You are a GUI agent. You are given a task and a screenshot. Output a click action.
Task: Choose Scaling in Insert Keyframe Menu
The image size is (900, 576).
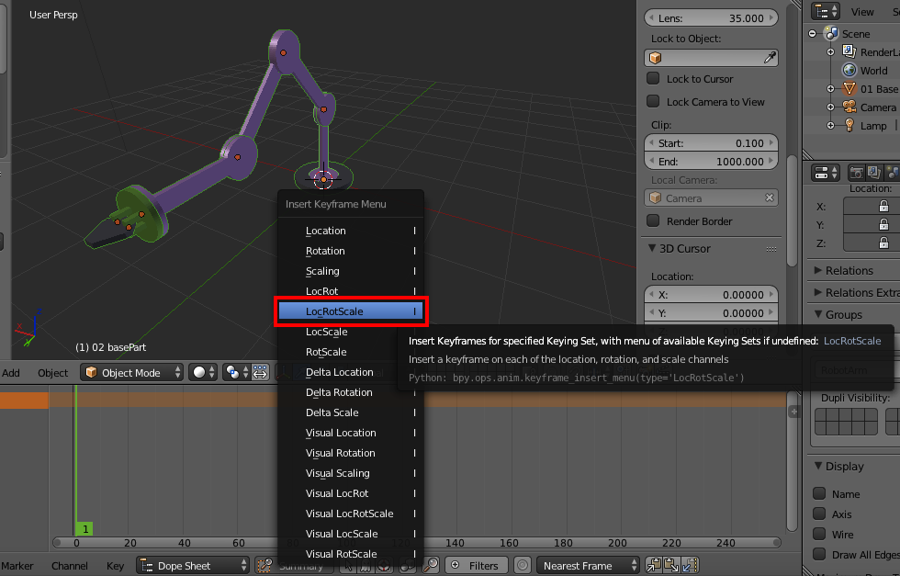click(351, 270)
